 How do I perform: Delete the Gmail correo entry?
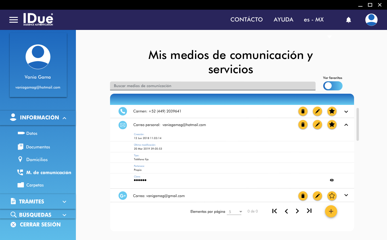[x=303, y=196]
